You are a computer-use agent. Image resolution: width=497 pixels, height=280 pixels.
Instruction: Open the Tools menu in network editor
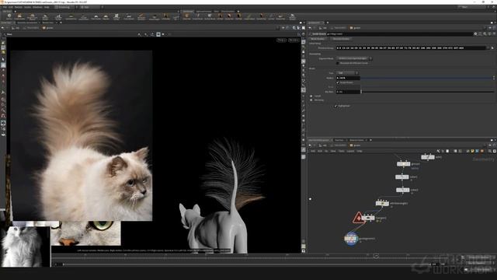pos(342,151)
